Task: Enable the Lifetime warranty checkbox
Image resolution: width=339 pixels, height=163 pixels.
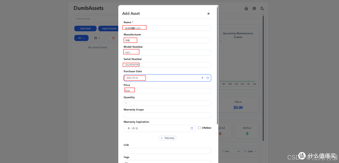Action: (199, 128)
